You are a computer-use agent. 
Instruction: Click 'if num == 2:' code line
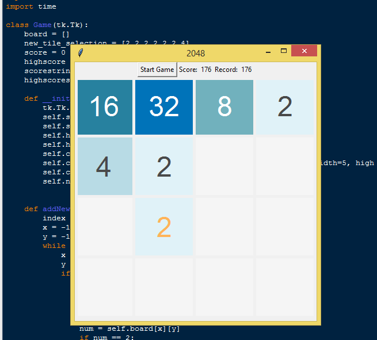point(106,337)
